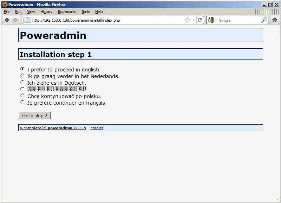Click the browser forward arrow
281x203 pixels.
click(15, 20)
